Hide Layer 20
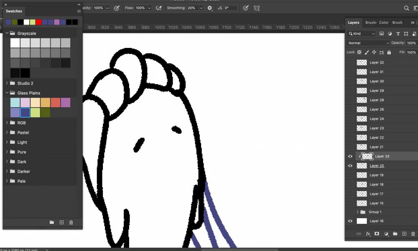The width and height of the screenshot is (418, 251). point(350,166)
